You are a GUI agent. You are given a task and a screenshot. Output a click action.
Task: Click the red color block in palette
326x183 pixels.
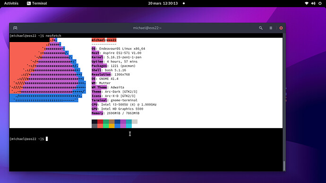coord(100,122)
